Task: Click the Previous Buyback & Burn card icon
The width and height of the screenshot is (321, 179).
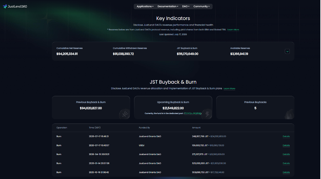Action: (125, 114)
